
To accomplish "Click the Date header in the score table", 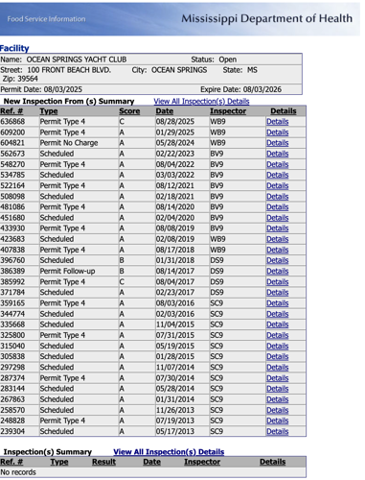I will [x=165, y=111].
